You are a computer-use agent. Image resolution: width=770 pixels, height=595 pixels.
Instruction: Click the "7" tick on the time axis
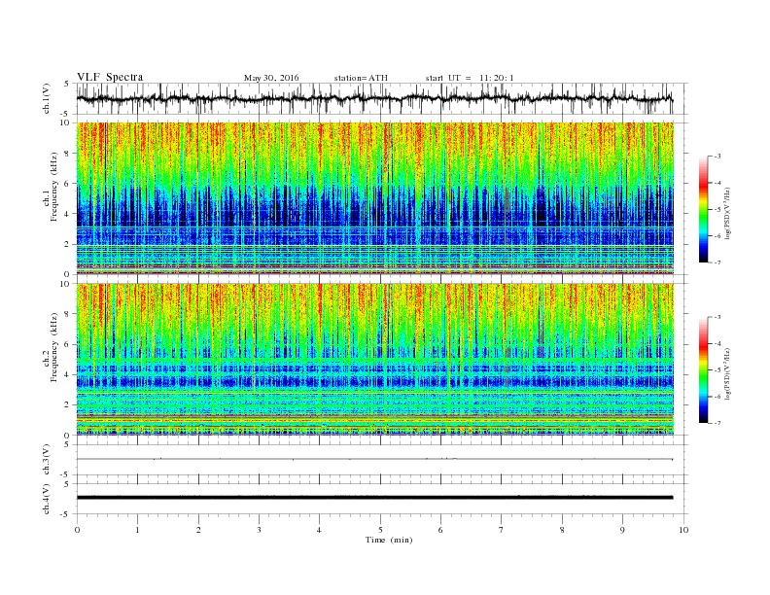(x=502, y=530)
